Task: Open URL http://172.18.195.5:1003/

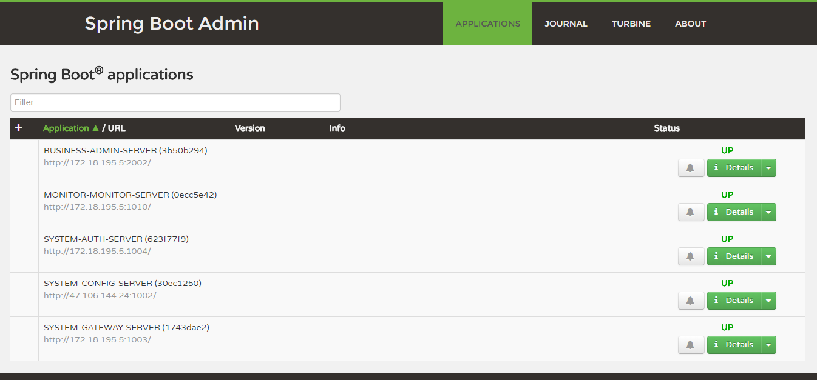Action: point(97,339)
